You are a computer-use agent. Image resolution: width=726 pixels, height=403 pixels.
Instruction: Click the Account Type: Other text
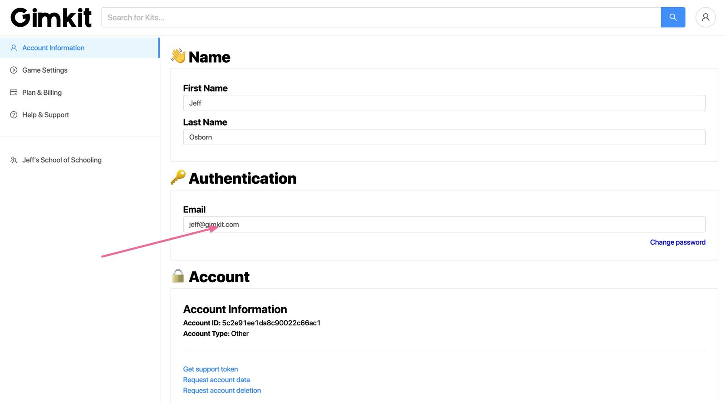[216, 334]
